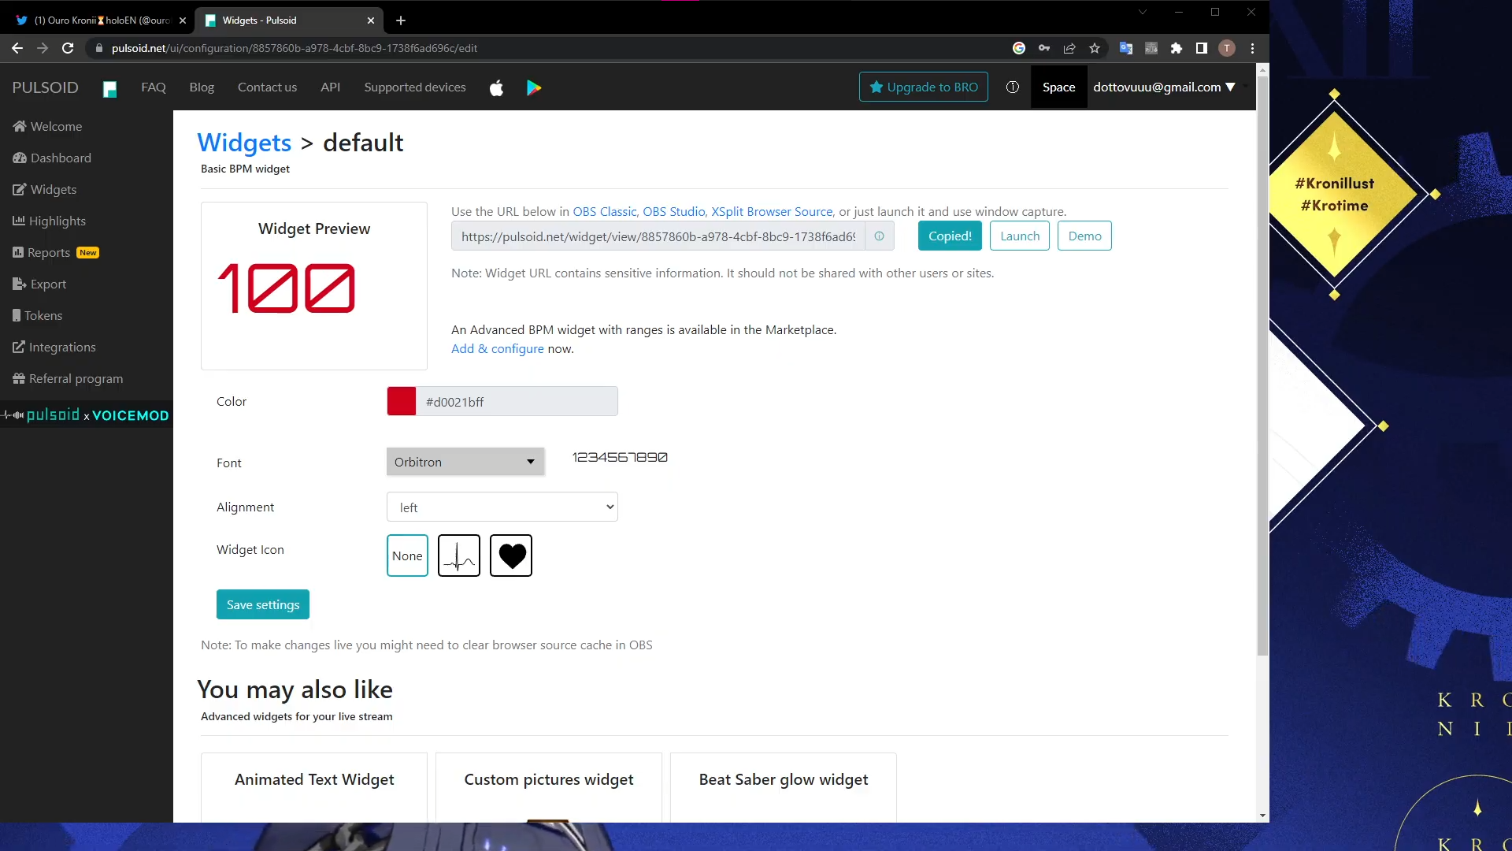The image size is (1512, 851).
Task: Open Contact us link
Action: tap(267, 87)
